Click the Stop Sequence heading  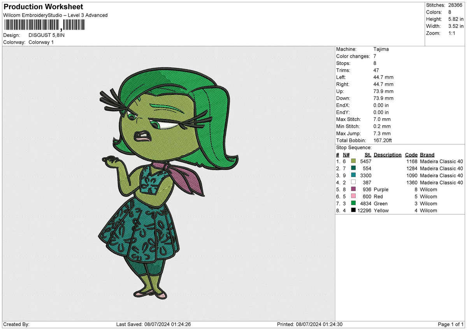tap(354, 147)
